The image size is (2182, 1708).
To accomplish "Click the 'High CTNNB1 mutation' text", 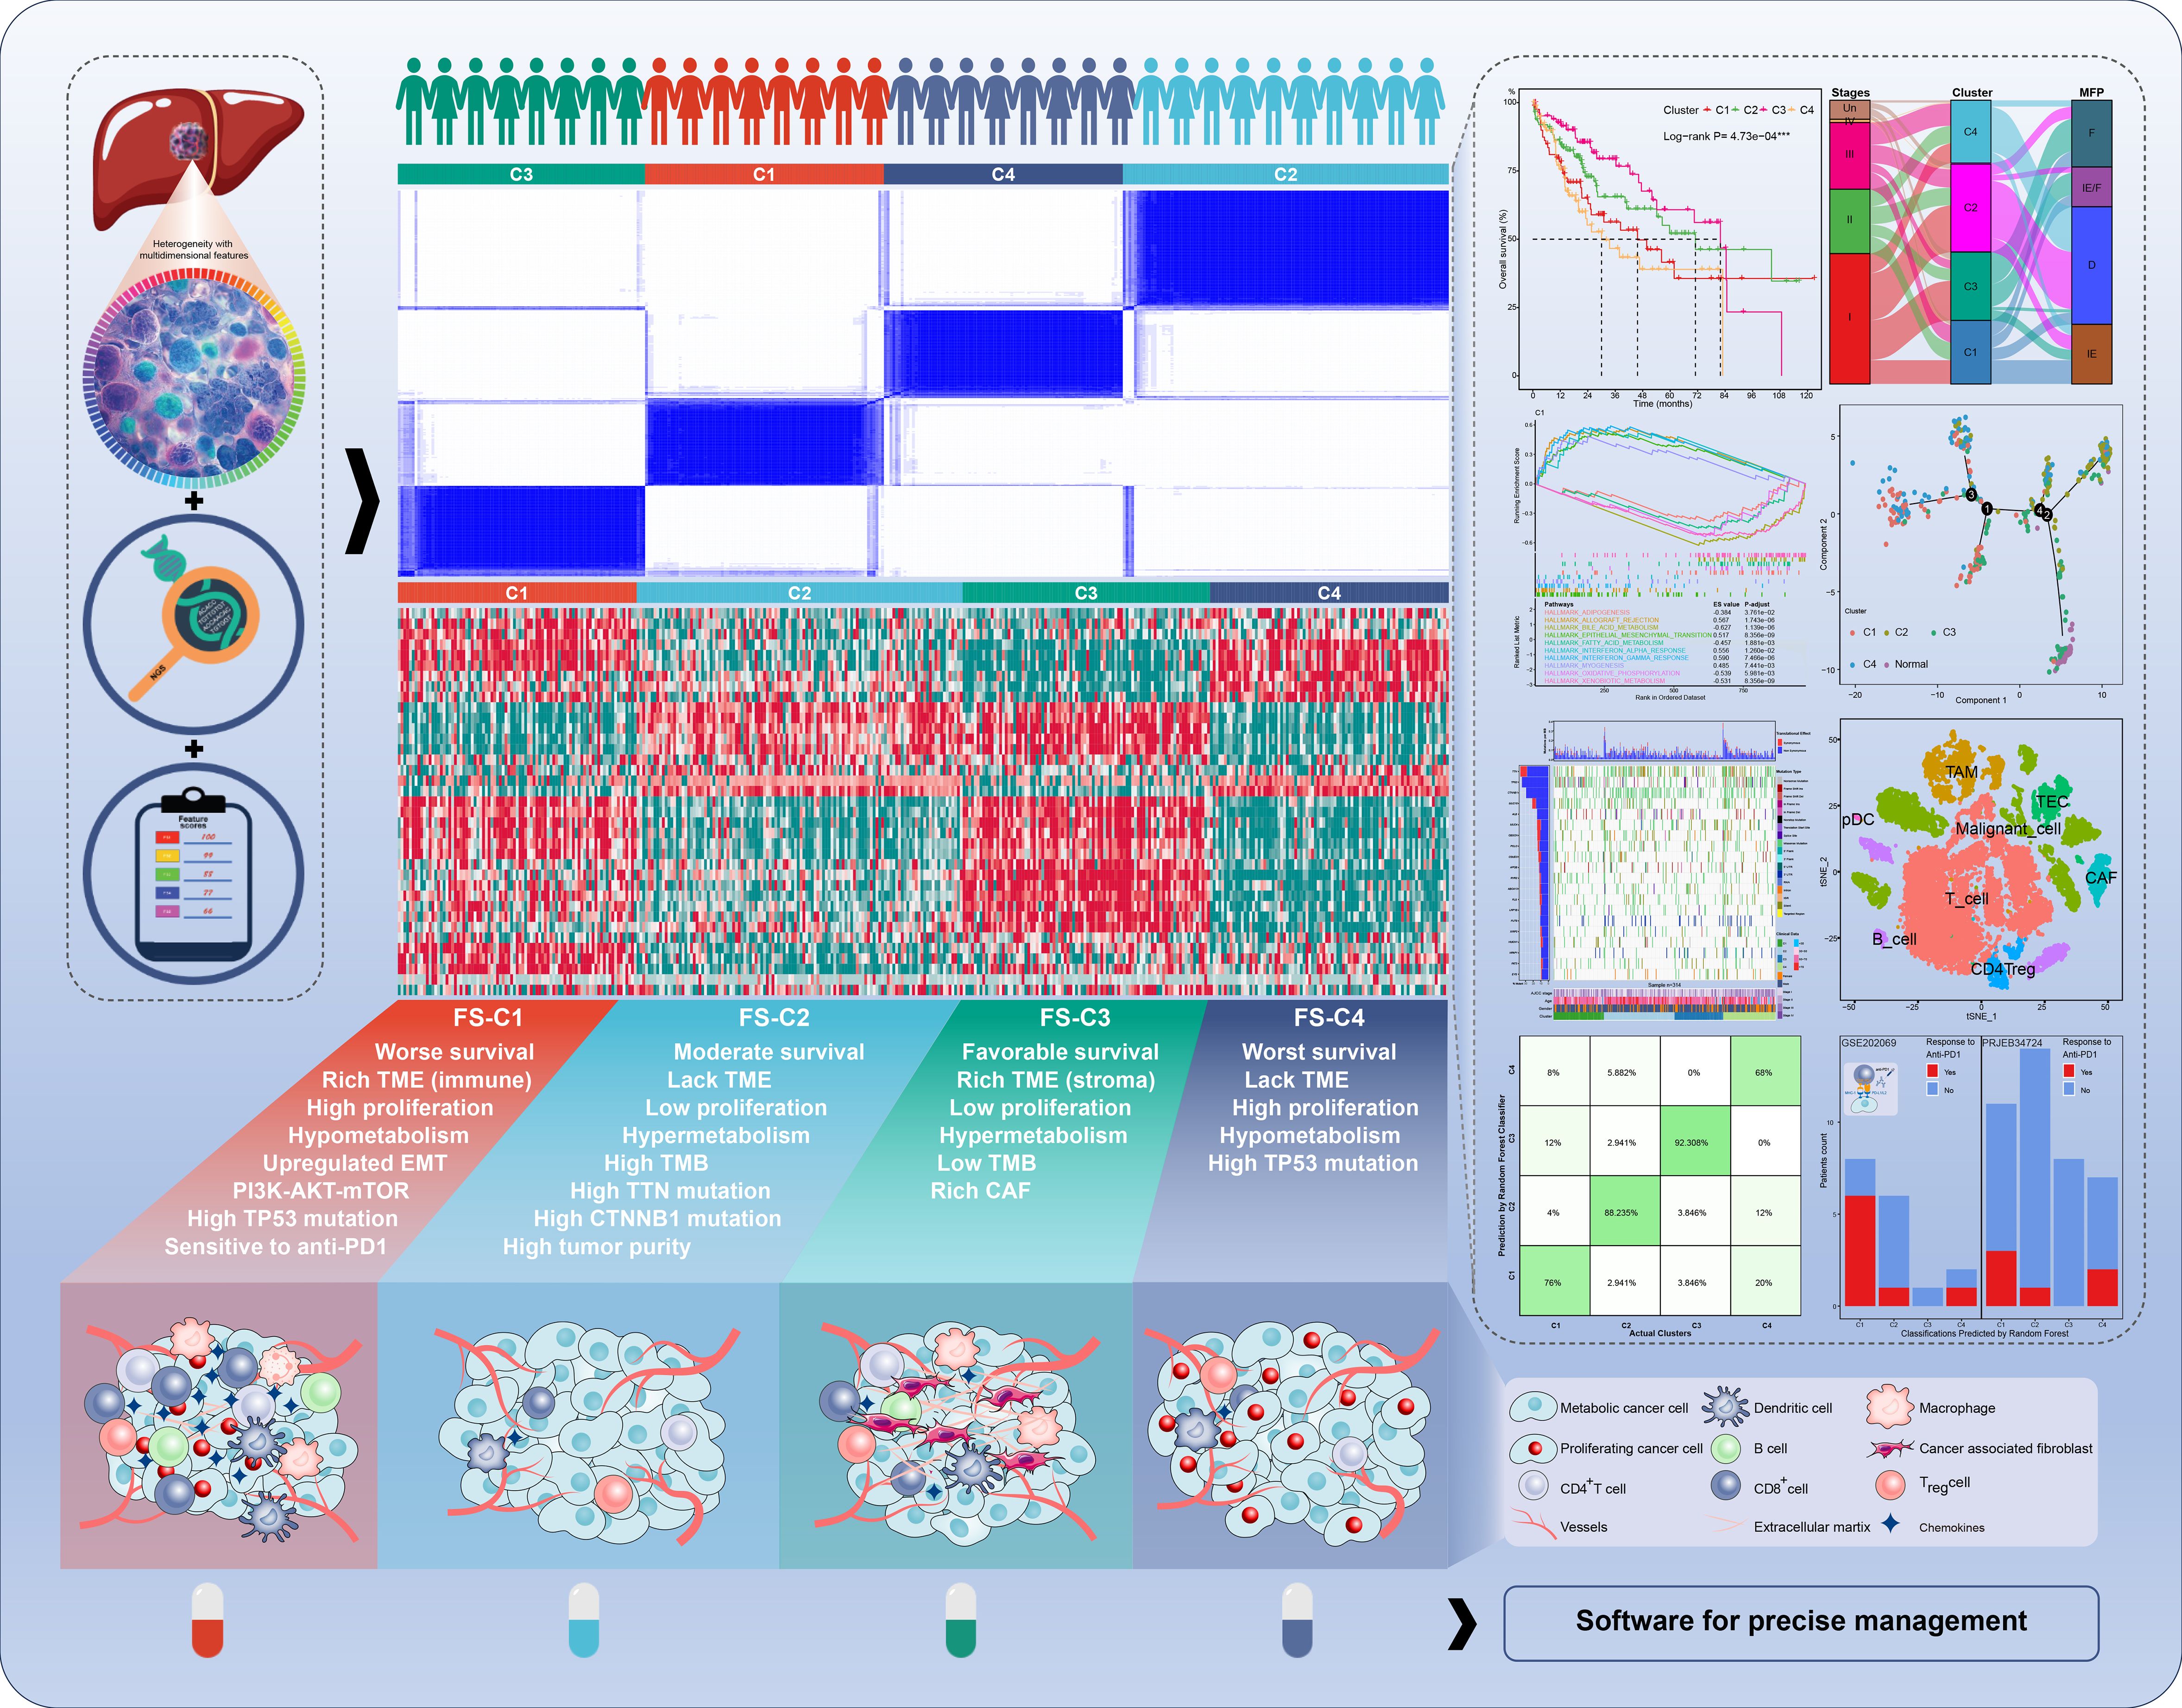I will point(657,1219).
